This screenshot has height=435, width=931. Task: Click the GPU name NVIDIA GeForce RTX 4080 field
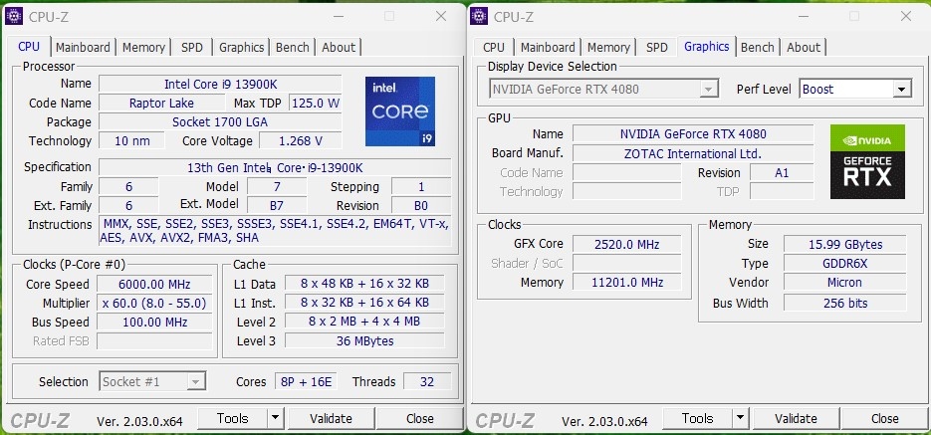[693, 133]
